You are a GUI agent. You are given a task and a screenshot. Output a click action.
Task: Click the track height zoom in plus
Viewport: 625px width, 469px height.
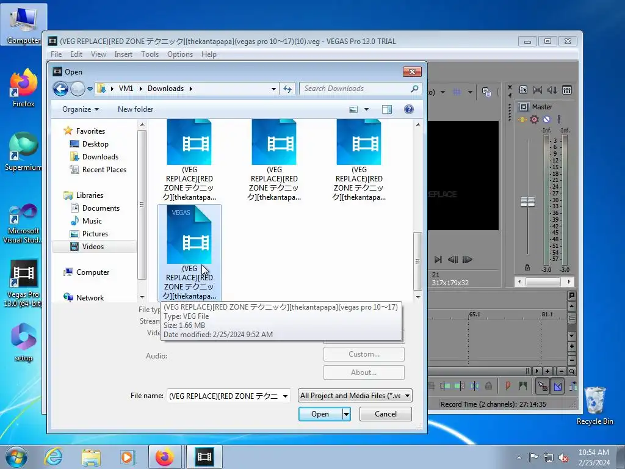click(571, 347)
